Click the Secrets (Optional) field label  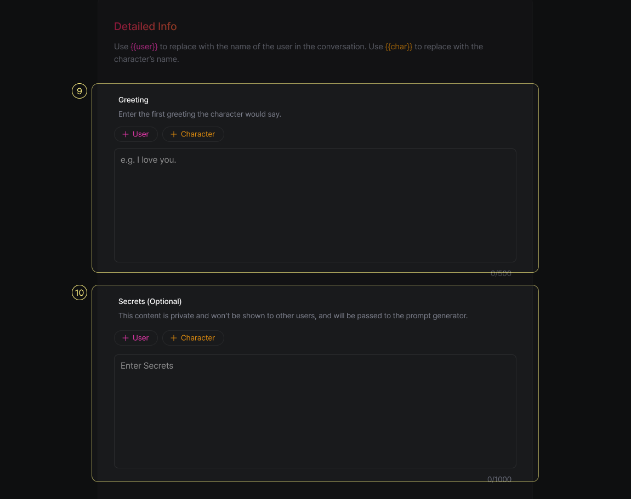150,301
